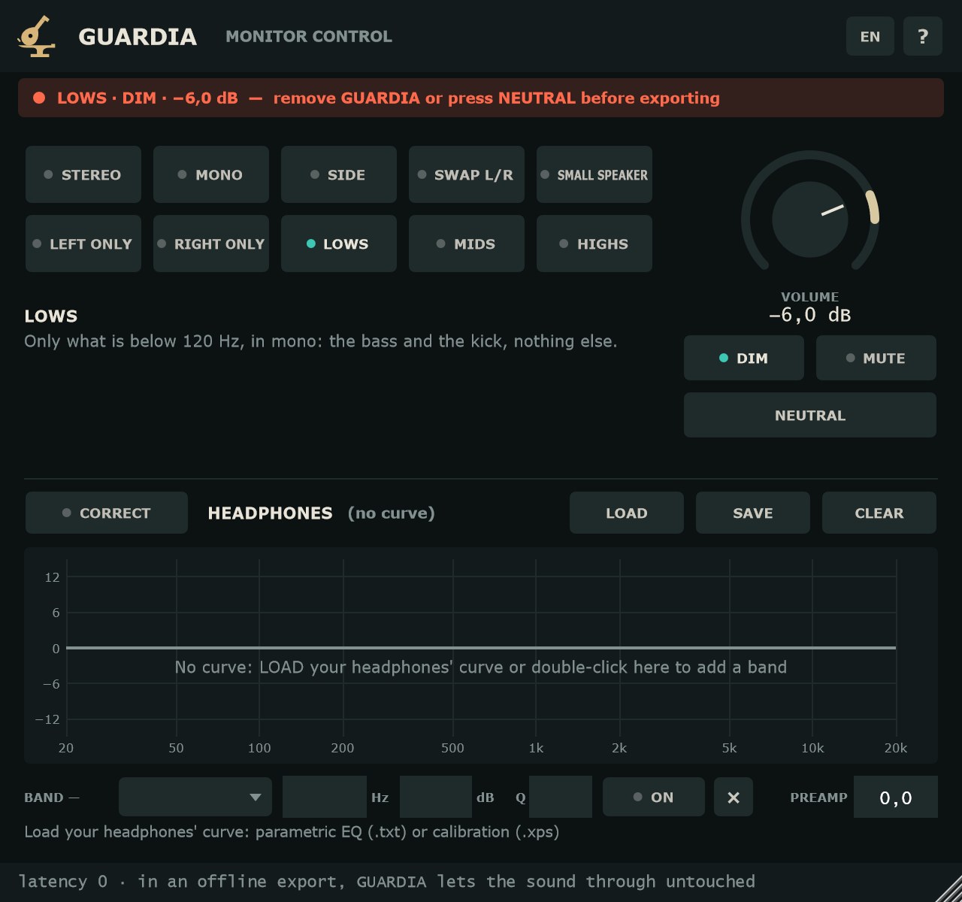The image size is (962, 902).
Task: Click the band gain dB field
Action: point(436,797)
